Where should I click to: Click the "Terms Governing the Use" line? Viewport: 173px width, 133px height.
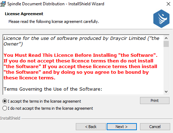[x=53, y=89]
